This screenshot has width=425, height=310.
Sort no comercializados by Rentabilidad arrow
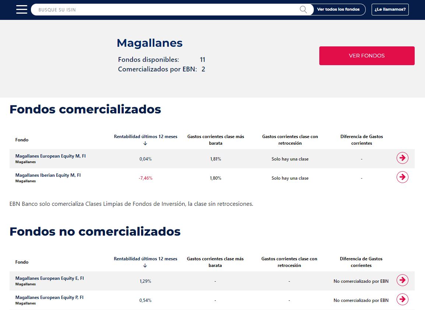tap(145, 265)
